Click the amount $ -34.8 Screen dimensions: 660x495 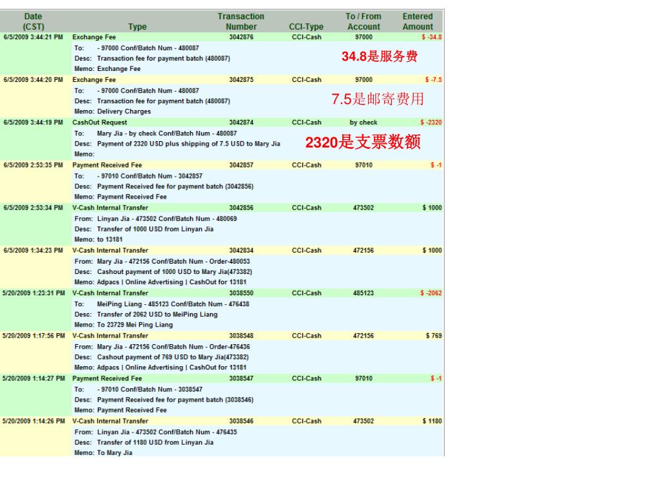pyautogui.click(x=431, y=37)
